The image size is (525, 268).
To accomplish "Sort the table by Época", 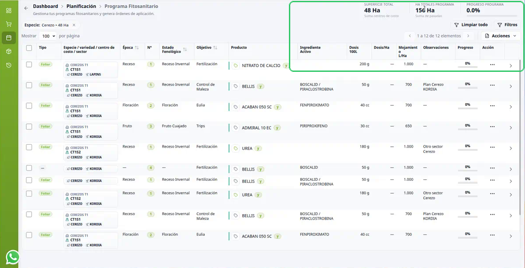I will 137,48.
